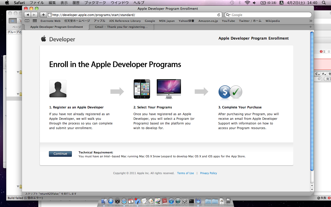Image resolution: width=331 pixels, height=207 pixels.
Task: Open the Google search engine dropdown
Action: [228, 15]
